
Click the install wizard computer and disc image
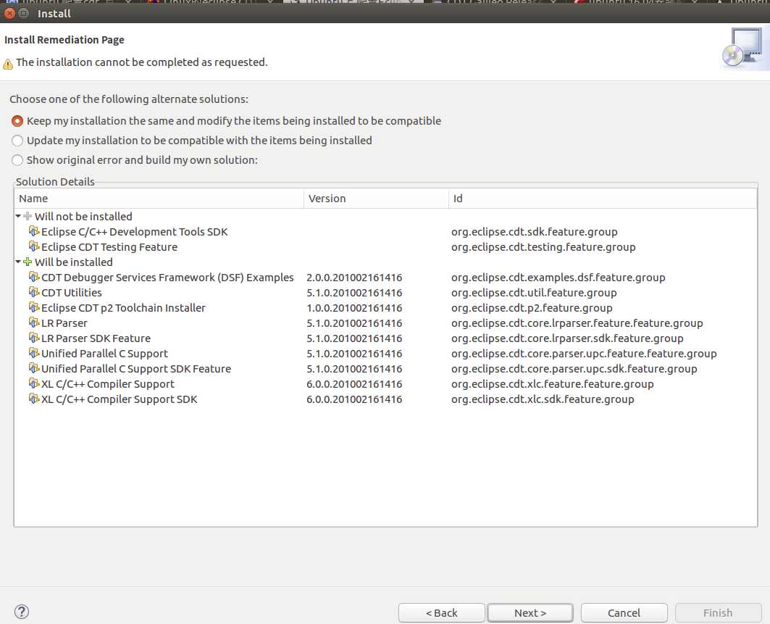[x=743, y=48]
